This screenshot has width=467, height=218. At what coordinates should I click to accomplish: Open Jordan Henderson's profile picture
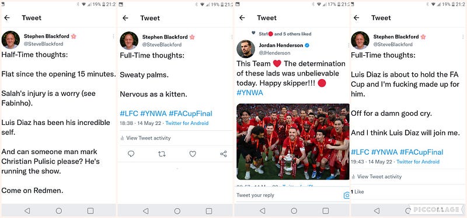click(246, 49)
